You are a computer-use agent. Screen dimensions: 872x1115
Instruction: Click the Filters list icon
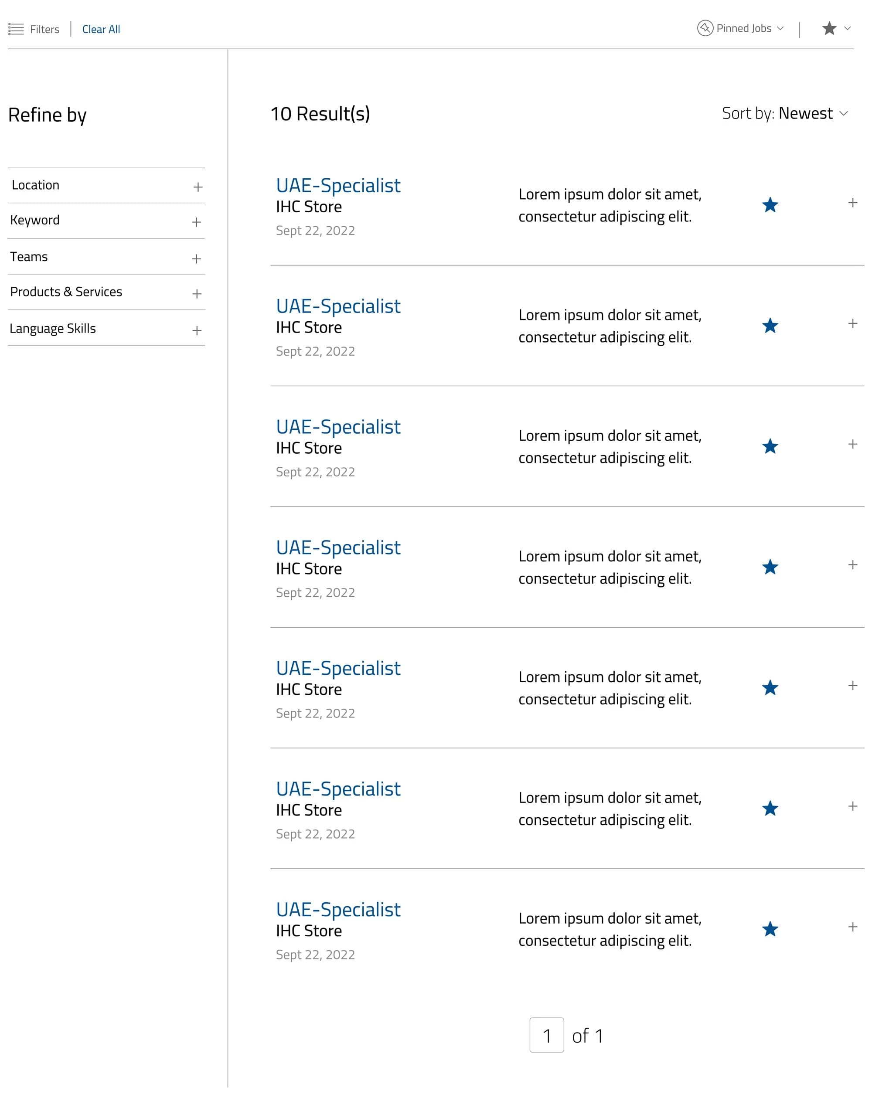(x=16, y=29)
